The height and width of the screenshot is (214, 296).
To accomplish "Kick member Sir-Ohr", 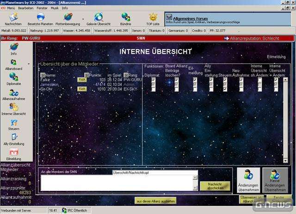I will click(82, 89).
